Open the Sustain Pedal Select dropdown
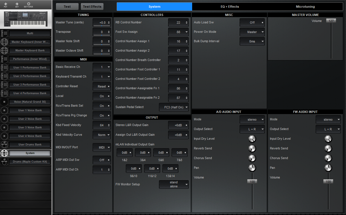The image size is (346, 215). tap(174, 107)
